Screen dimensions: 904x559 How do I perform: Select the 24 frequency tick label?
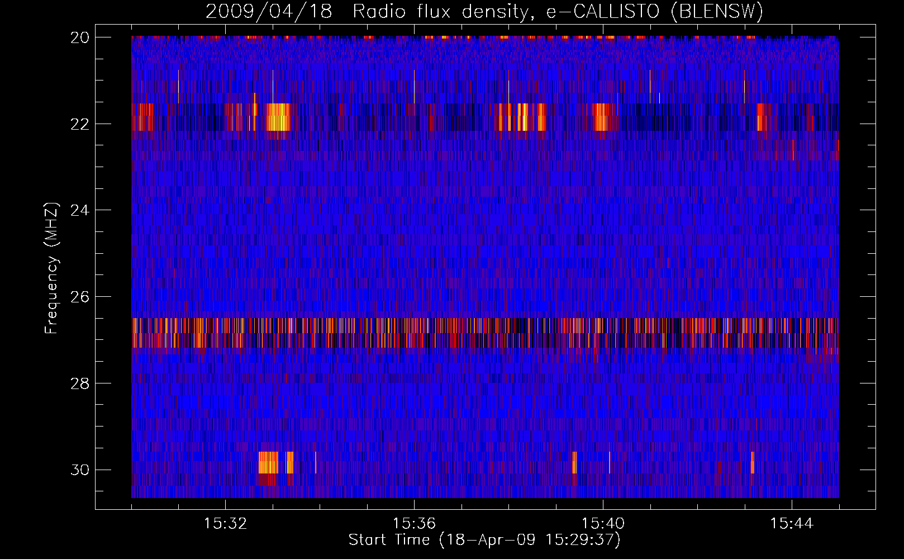80,211
